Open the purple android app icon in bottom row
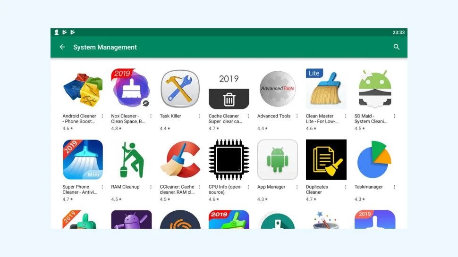The image size is (458, 257). [131, 219]
